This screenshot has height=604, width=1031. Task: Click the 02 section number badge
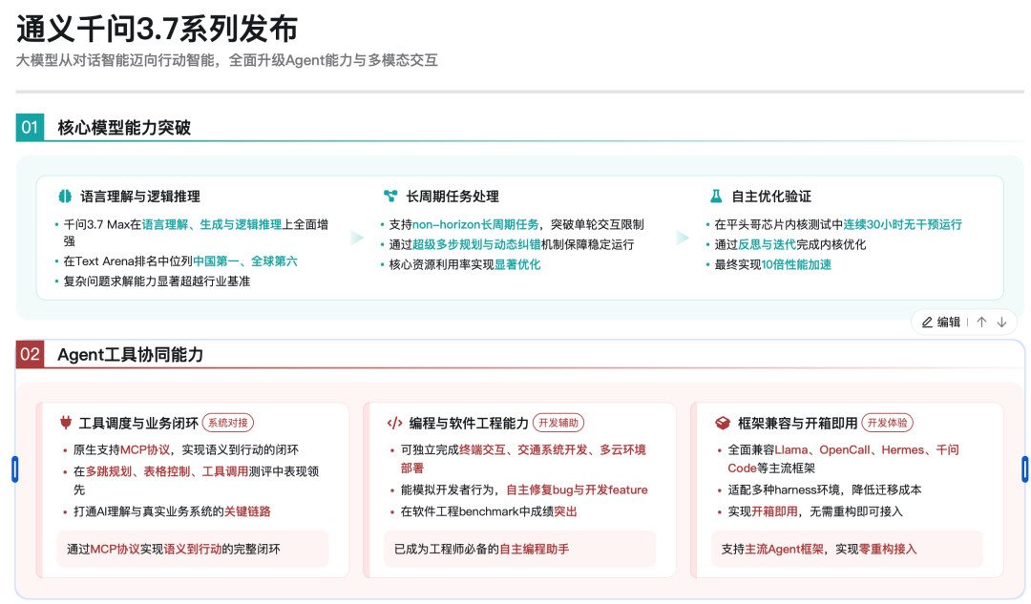pyautogui.click(x=30, y=354)
